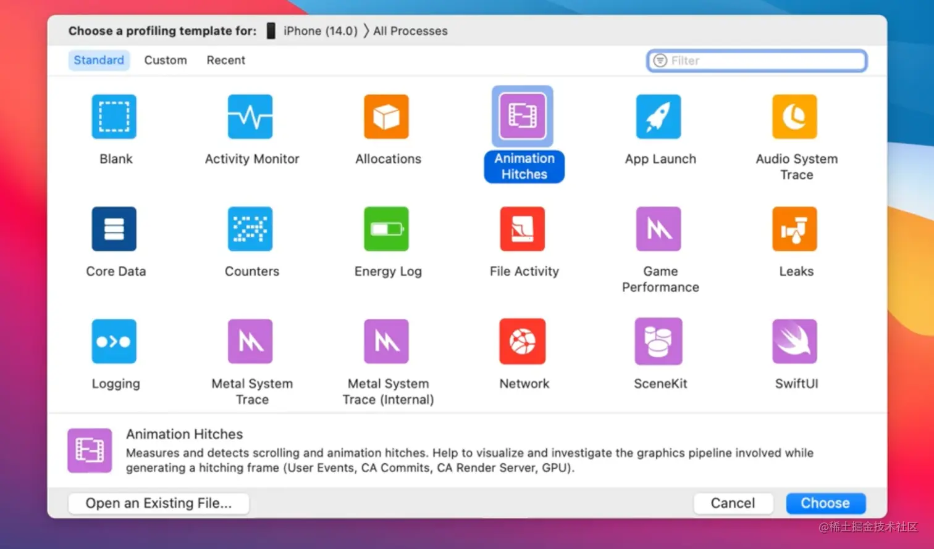Focus the Filter text field
The image size is (934, 549).
pyautogui.click(x=757, y=60)
